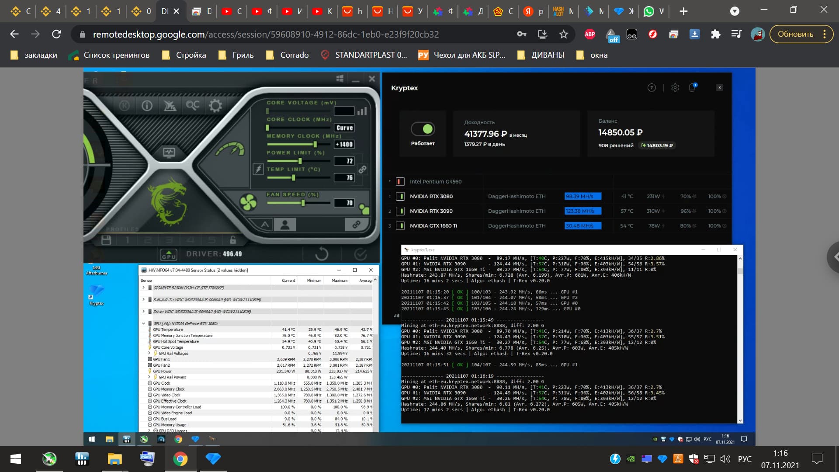This screenshot has height=472, width=839.
Task: Launch the OC Scanner in Afterburner
Action: coord(192,105)
